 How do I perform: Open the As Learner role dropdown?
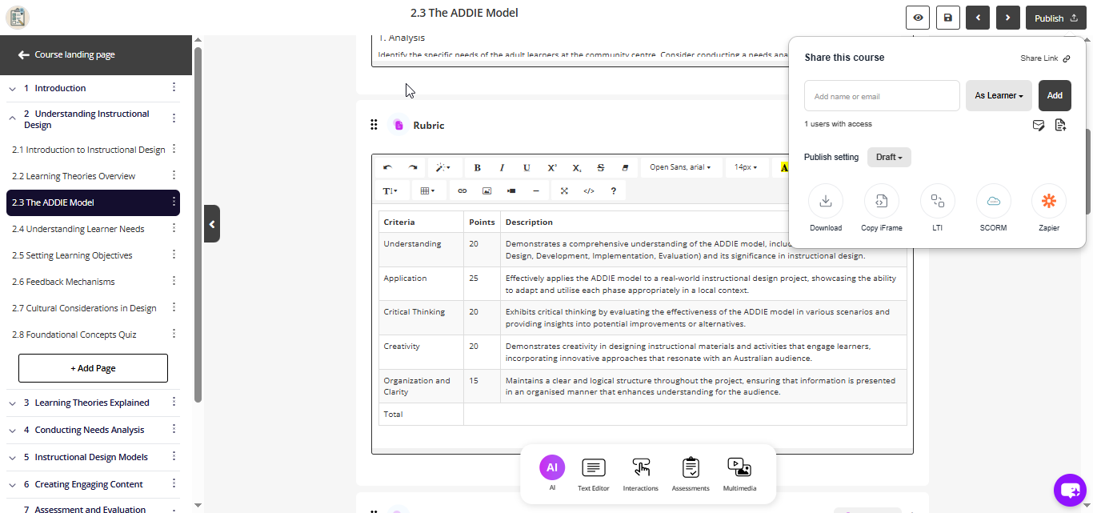tap(999, 95)
